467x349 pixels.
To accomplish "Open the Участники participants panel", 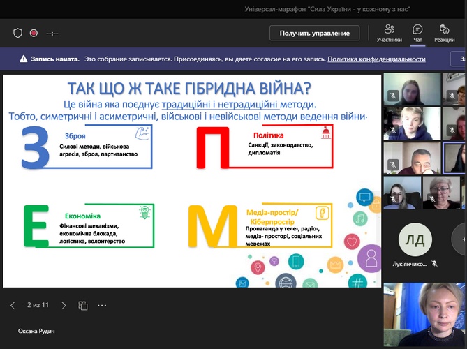I will coord(390,33).
